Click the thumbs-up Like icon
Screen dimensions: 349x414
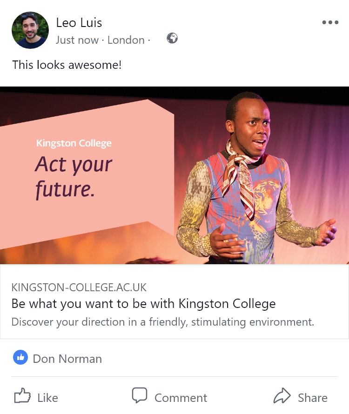(x=22, y=397)
